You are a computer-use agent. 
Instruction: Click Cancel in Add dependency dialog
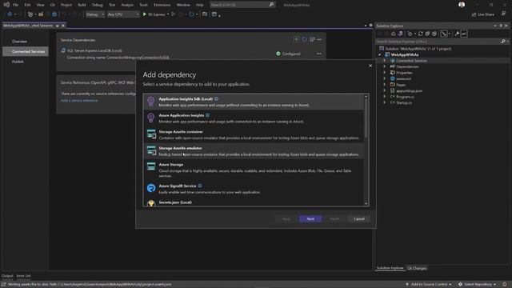pyautogui.click(x=358, y=218)
